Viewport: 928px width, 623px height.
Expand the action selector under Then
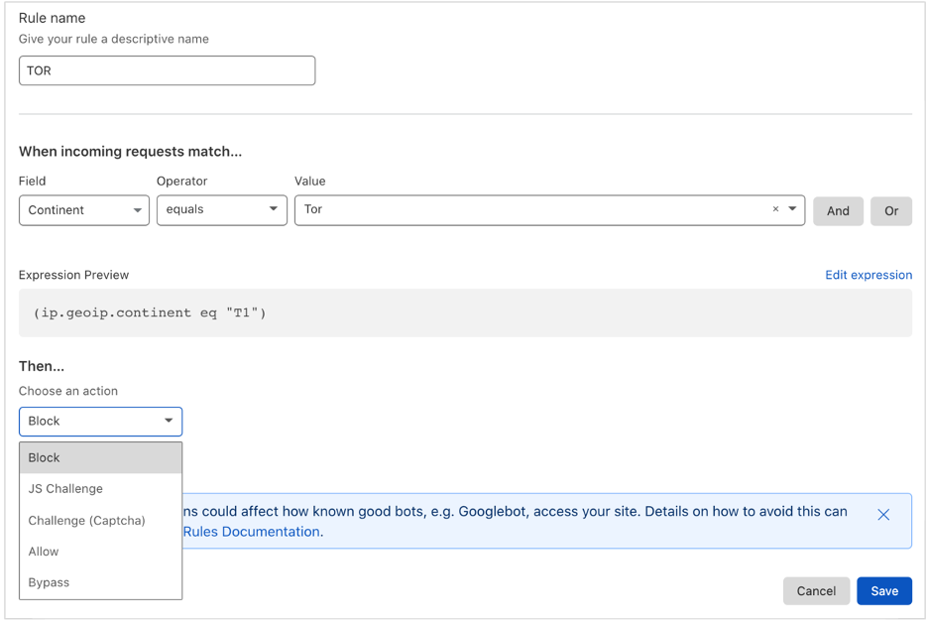100,421
